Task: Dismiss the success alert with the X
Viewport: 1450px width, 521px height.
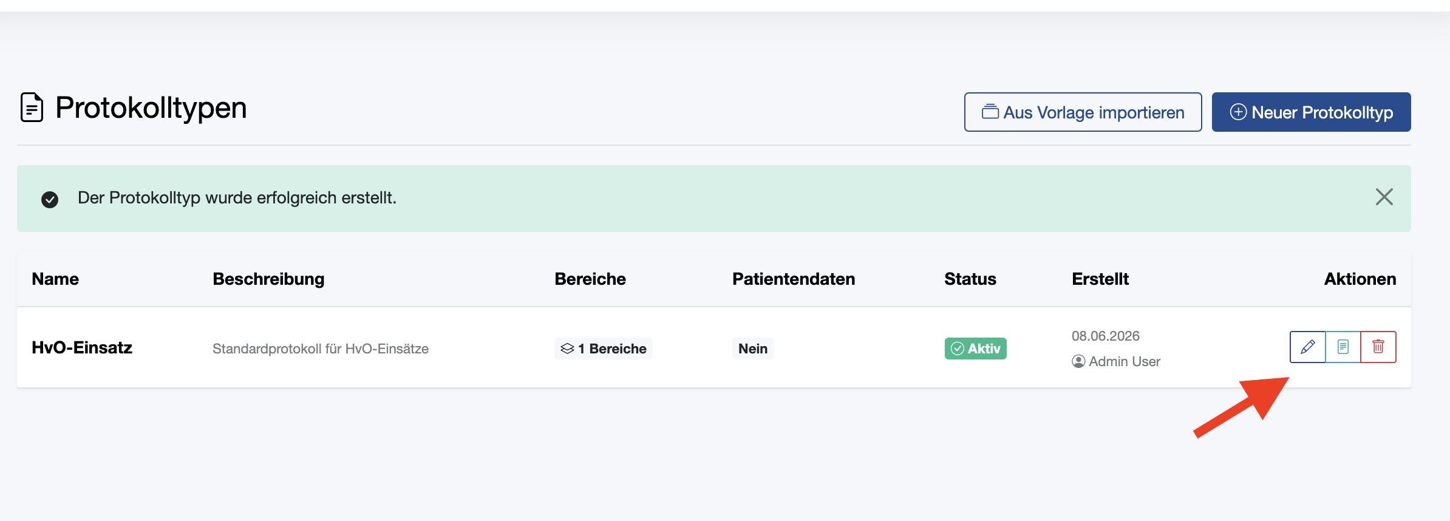Action: [1384, 197]
